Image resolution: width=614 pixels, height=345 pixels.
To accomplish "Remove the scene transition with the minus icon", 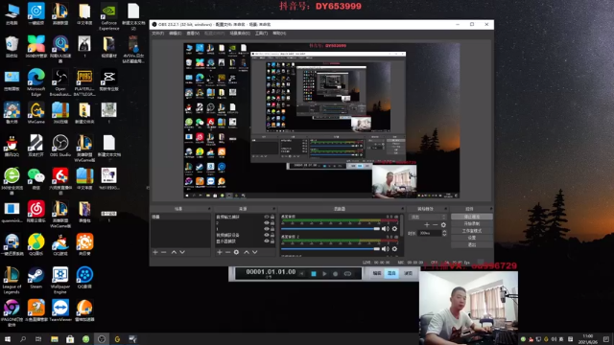I will 435,224.
